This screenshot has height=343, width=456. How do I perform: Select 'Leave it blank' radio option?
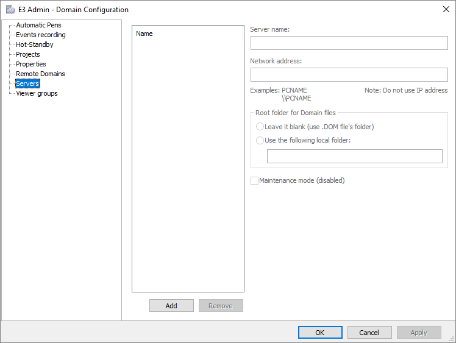260,127
